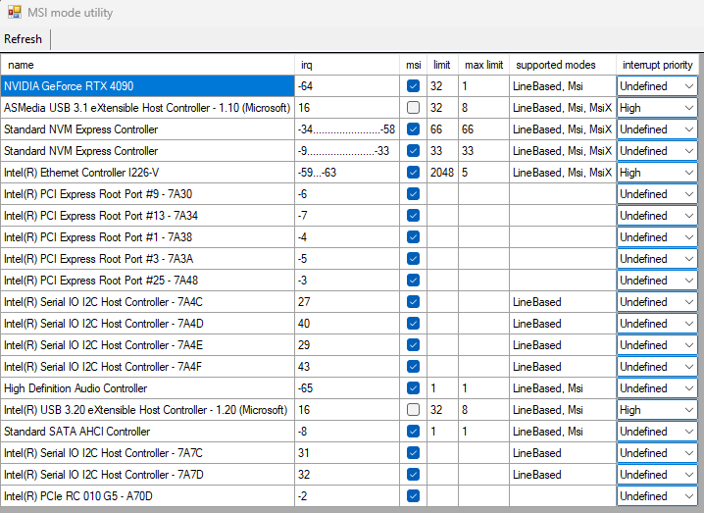This screenshot has width=704, height=513.
Task: Click limit value 2048 for Ethernet Controller
Action: tap(442, 172)
